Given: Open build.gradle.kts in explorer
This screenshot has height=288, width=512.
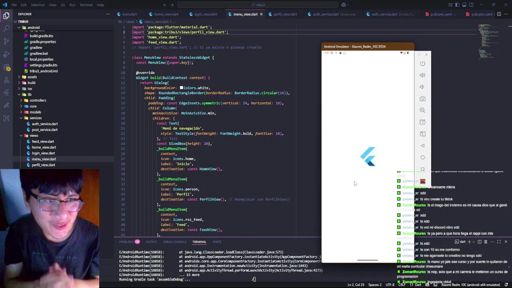Looking at the screenshot, I should 41,36.
